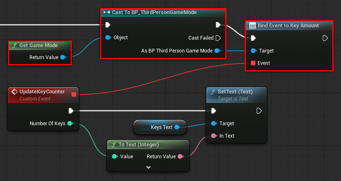Click the Object input pin on Cast node
The image size is (341, 181).
click(108, 38)
